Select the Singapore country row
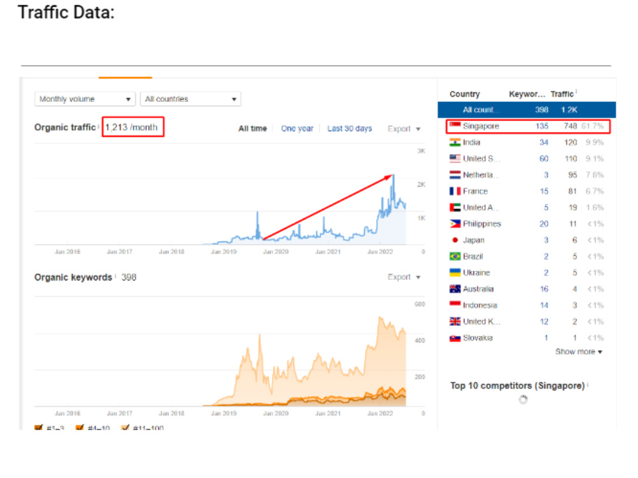Viewport: 638px width, 478px height. click(x=528, y=126)
